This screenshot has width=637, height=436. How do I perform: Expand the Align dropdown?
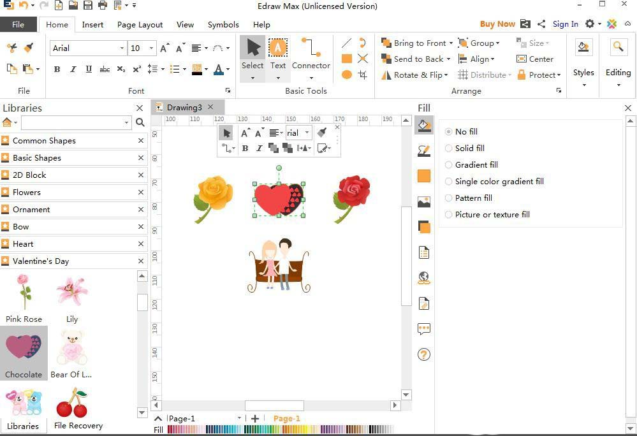[x=493, y=59]
